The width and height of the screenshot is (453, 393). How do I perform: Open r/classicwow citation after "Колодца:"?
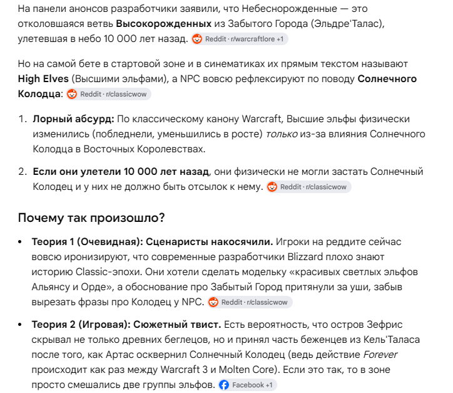(x=108, y=94)
